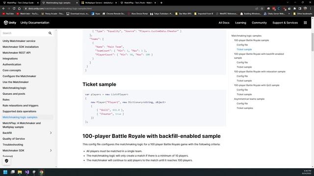This screenshot has height=176, width=314.
Task: Click the Chrome icon in the taskbar
Action: (x=41, y=172)
